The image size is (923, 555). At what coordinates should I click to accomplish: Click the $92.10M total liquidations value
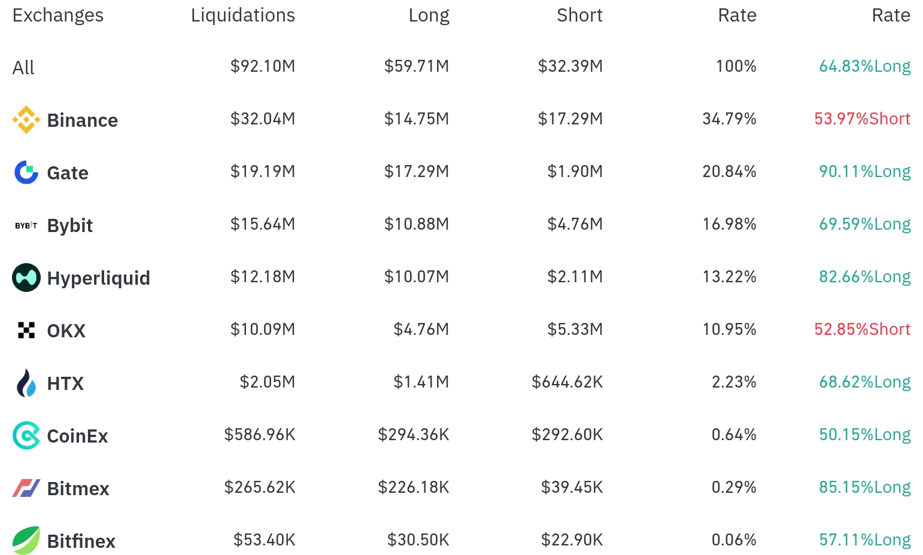(263, 66)
